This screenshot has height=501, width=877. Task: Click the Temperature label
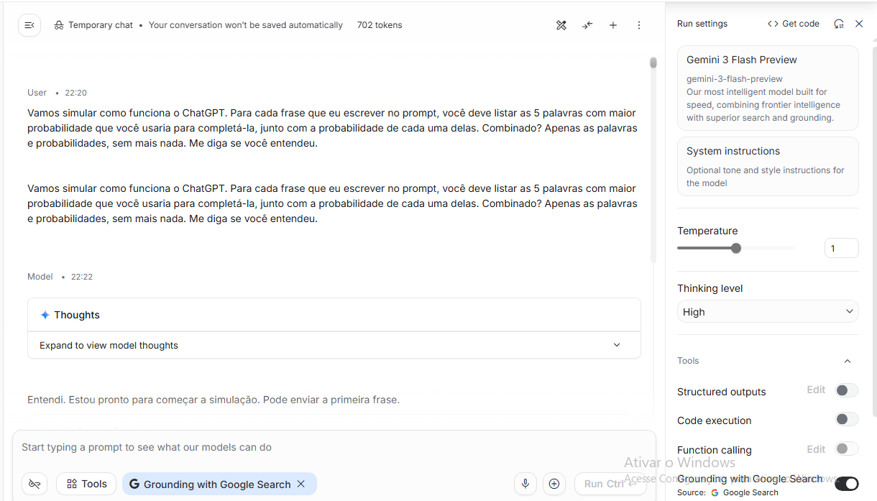(707, 231)
